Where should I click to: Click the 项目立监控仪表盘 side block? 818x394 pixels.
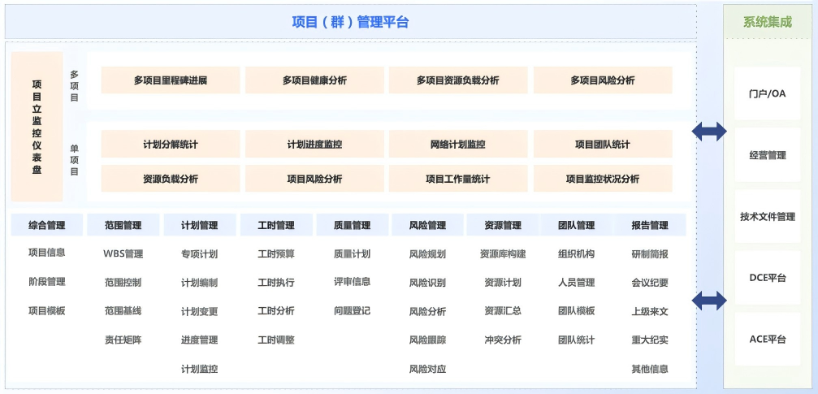tap(37, 127)
